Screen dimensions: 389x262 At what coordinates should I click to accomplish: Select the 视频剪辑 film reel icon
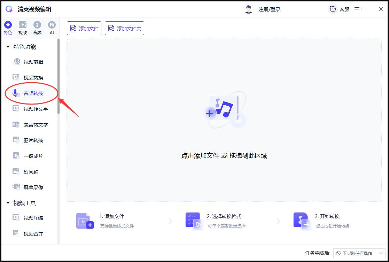click(x=16, y=62)
